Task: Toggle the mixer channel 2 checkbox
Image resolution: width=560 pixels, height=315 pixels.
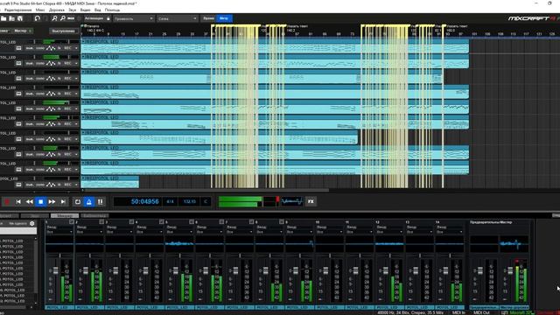Action: [x=101, y=222]
